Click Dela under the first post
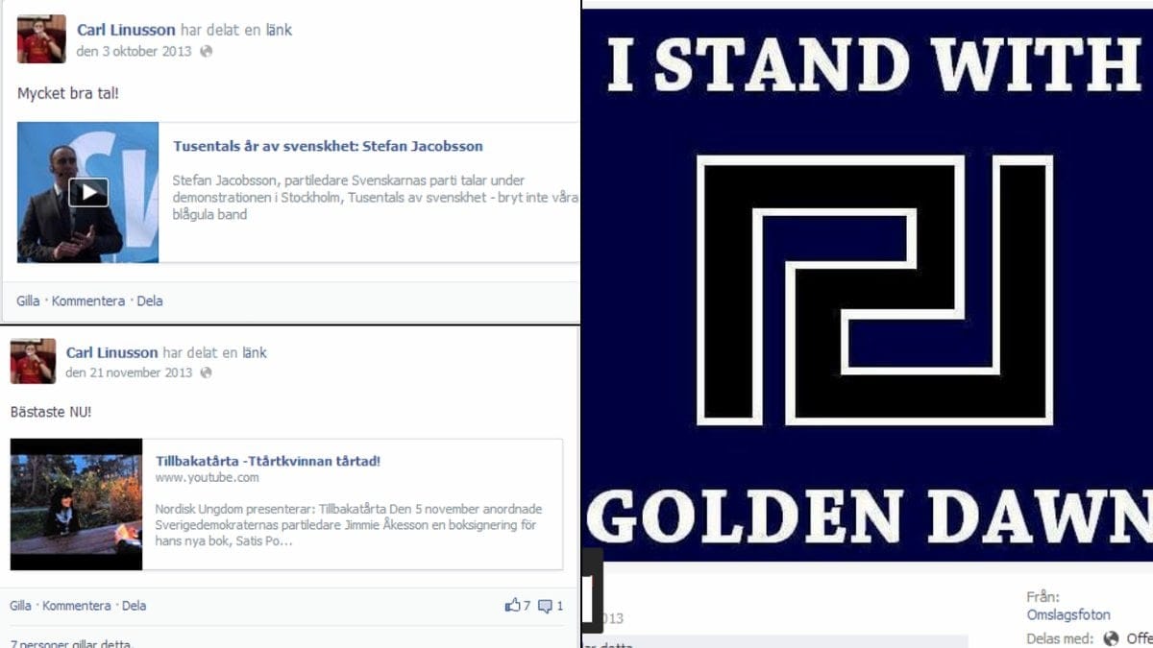The height and width of the screenshot is (648, 1153). [150, 300]
